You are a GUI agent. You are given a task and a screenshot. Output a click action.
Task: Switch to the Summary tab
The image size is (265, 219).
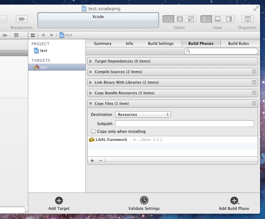pos(102,43)
